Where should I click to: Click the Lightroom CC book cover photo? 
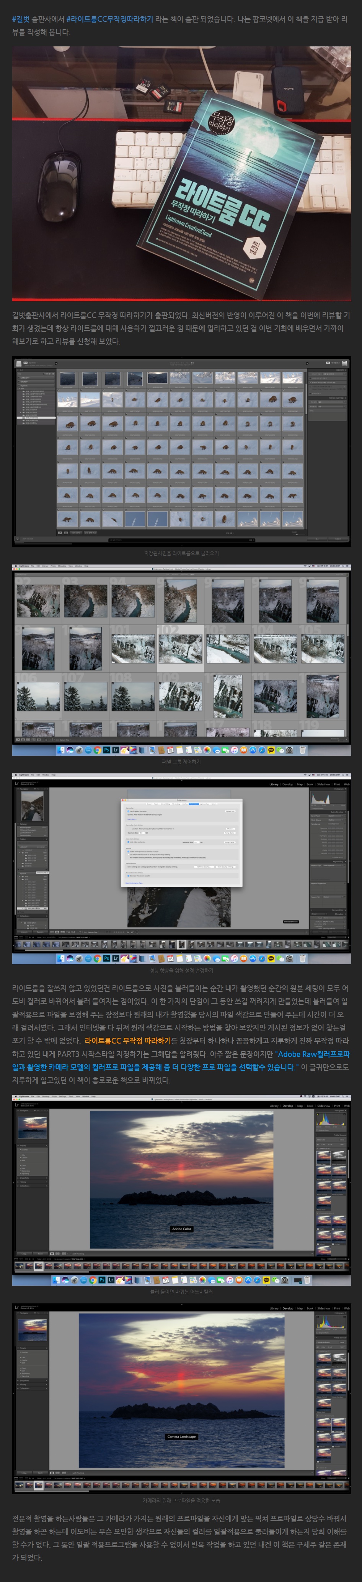181,174
